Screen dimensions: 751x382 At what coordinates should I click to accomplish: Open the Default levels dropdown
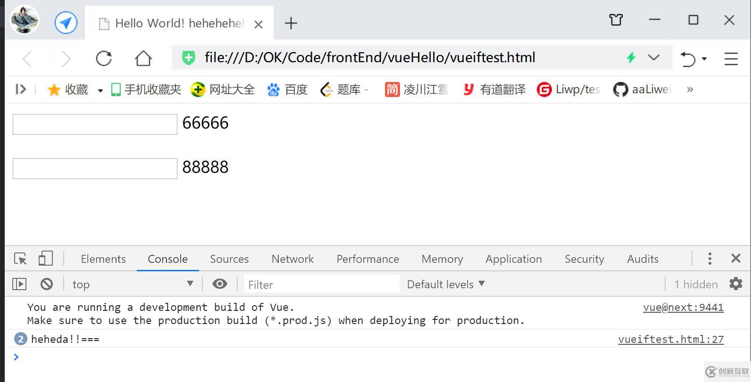446,284
